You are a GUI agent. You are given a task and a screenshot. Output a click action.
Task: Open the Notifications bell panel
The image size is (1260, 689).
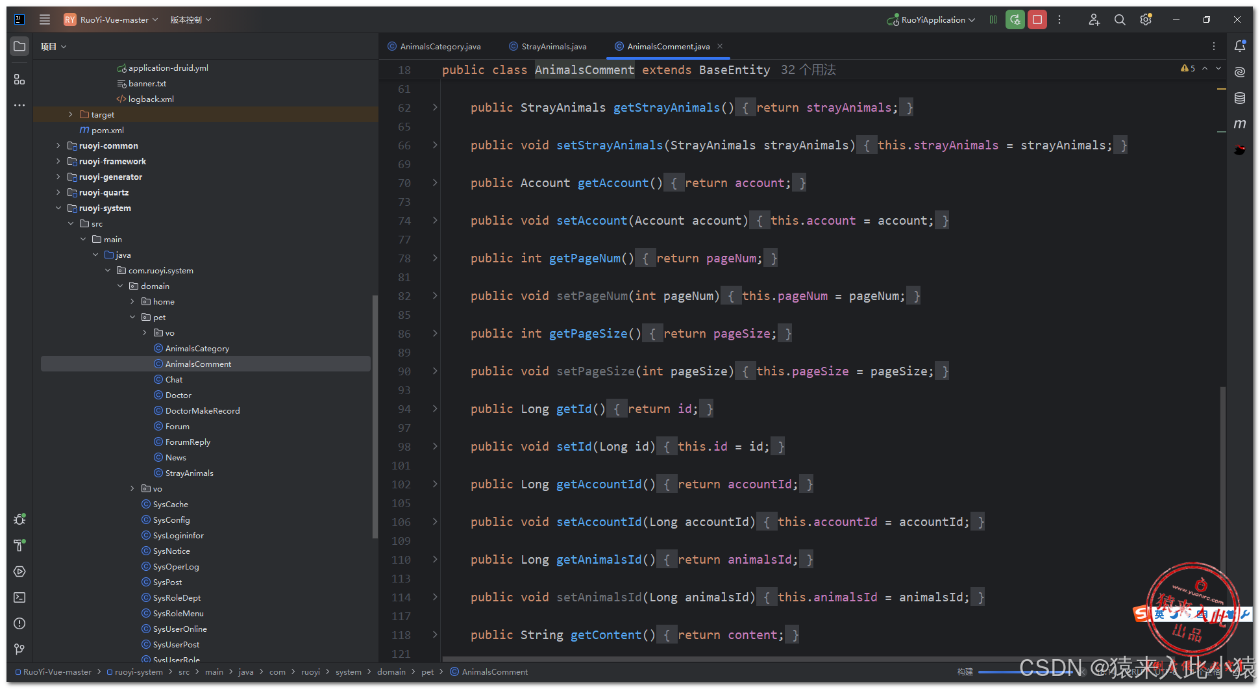tap(1240, 46)
